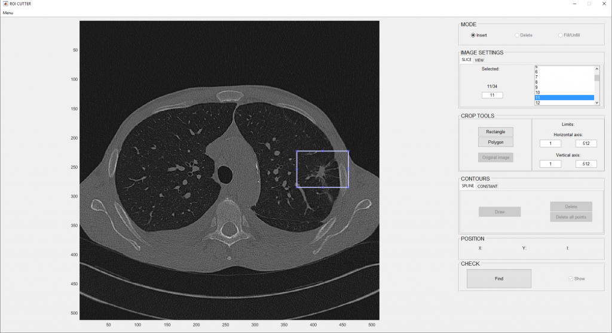Viewport: 612px width, 333px height.
Task: Switch to the SLICE tab
Action: 466,60
